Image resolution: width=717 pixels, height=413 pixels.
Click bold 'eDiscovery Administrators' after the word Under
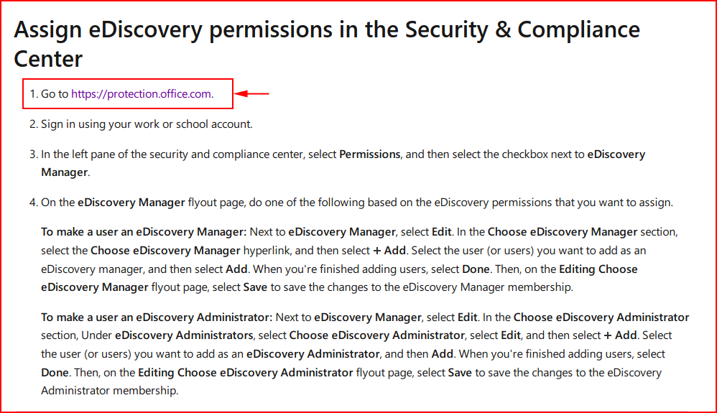click(x=184, y=335)
